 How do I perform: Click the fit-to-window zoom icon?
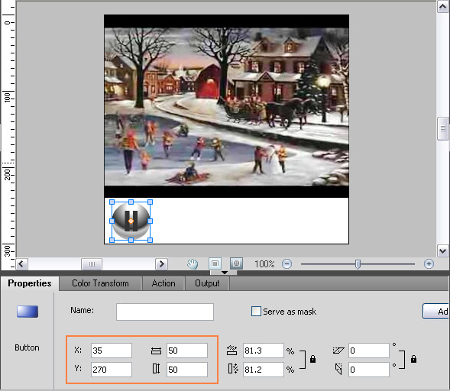click(215, 263)
